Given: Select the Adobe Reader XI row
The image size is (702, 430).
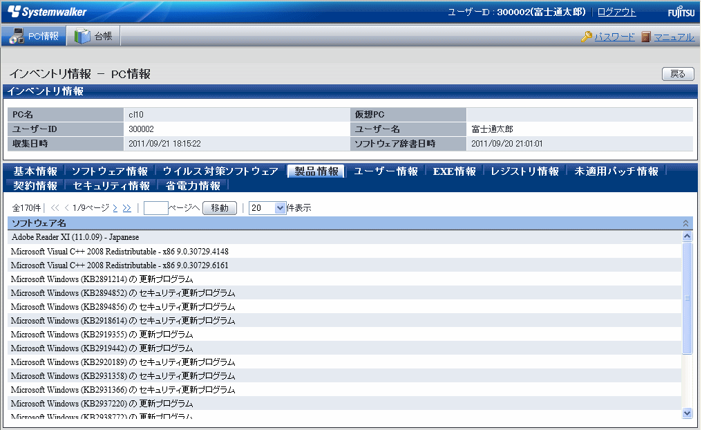Looking at the screenshot, I should point(345,237).
